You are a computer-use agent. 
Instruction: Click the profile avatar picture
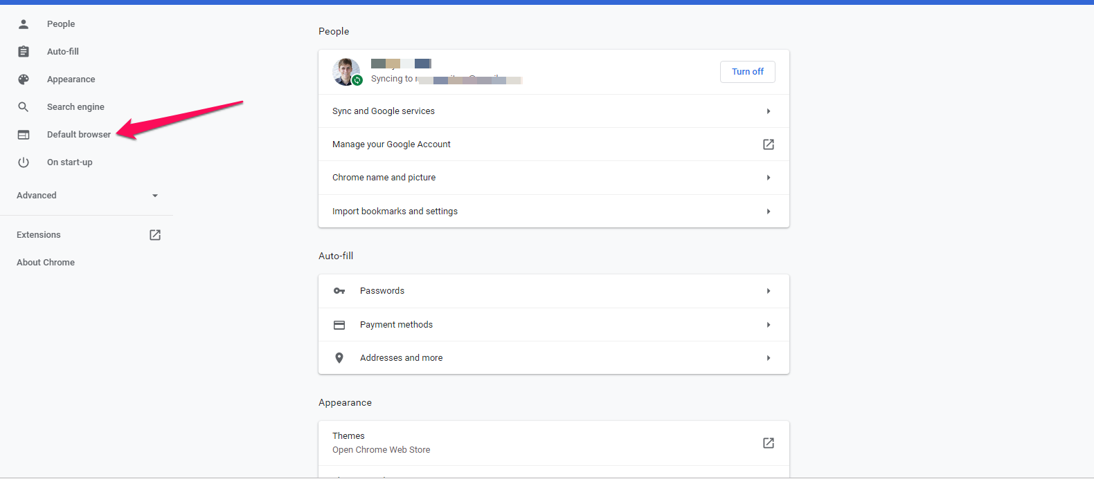coord(346,72)
